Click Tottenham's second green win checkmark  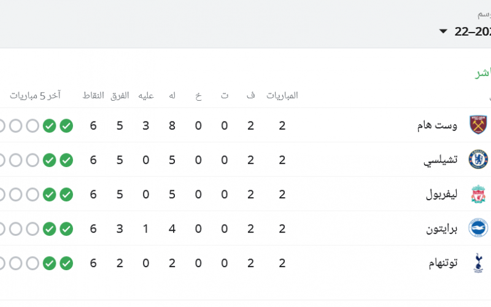(x=50, y=263)
